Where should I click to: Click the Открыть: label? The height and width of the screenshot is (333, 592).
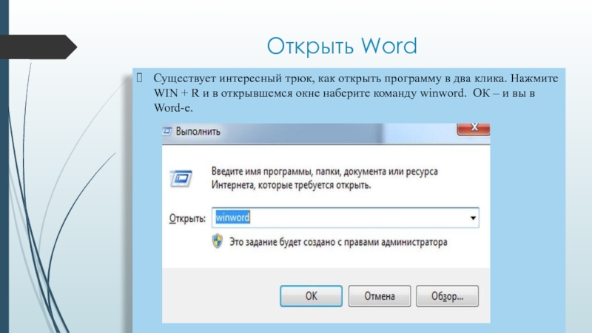(x=187, y=218)
